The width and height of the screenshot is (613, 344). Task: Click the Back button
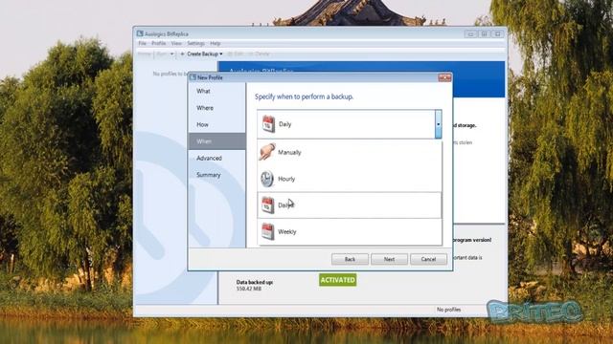(x=350, y=259)
